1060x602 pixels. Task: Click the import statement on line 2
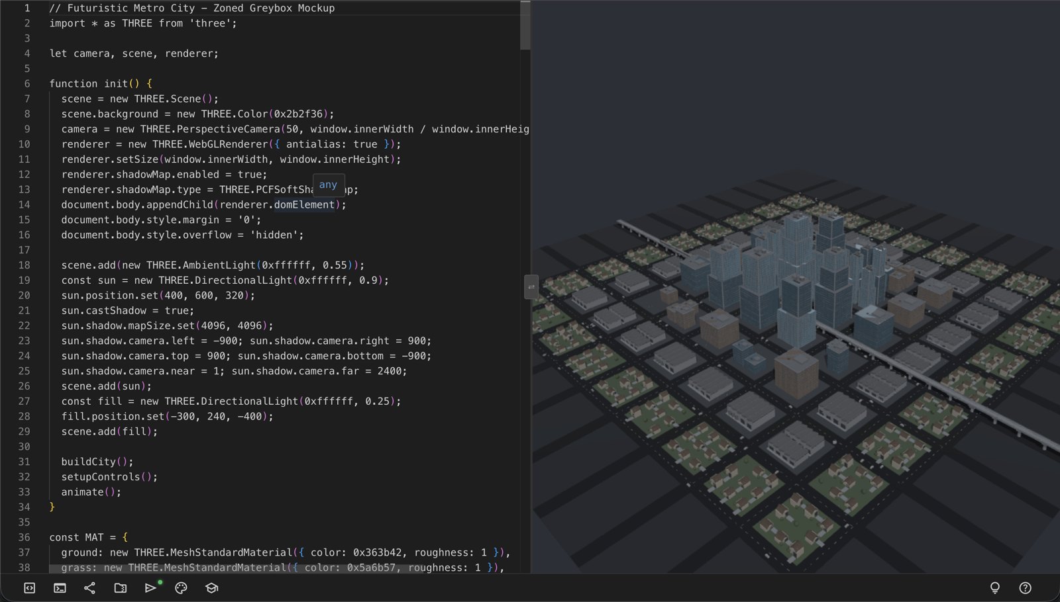tap(143, 23)
